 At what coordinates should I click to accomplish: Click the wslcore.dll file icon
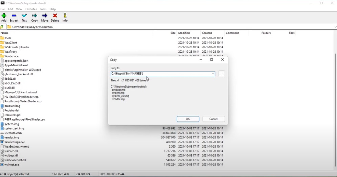coord(2,151)
